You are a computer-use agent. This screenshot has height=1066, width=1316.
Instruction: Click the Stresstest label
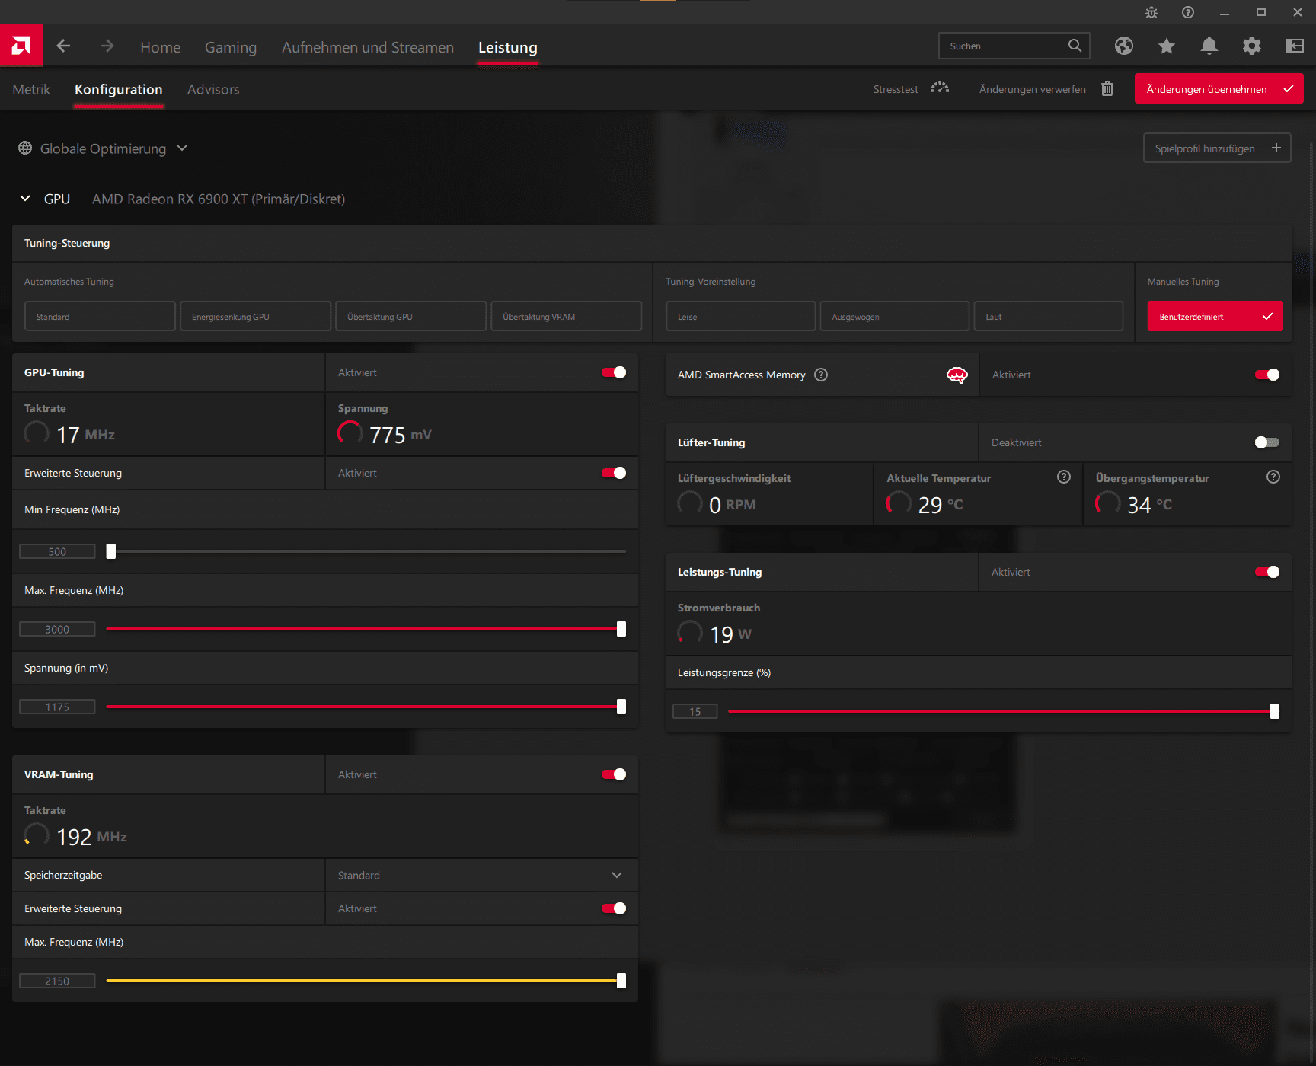(x=896, y=89)
